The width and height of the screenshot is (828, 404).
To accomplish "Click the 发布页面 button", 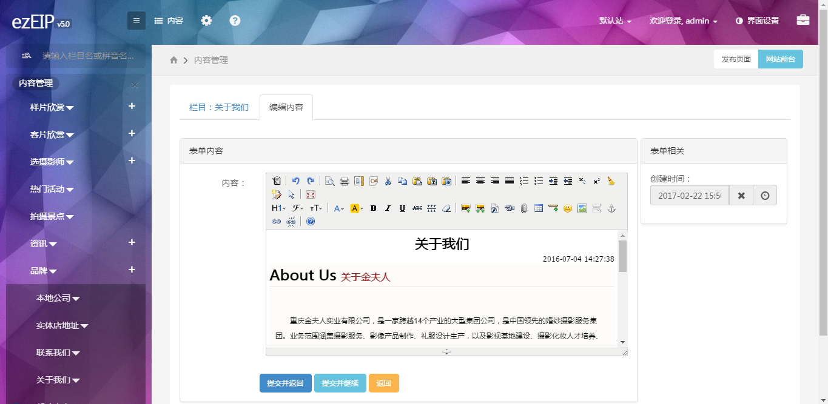I will point(736,59).
